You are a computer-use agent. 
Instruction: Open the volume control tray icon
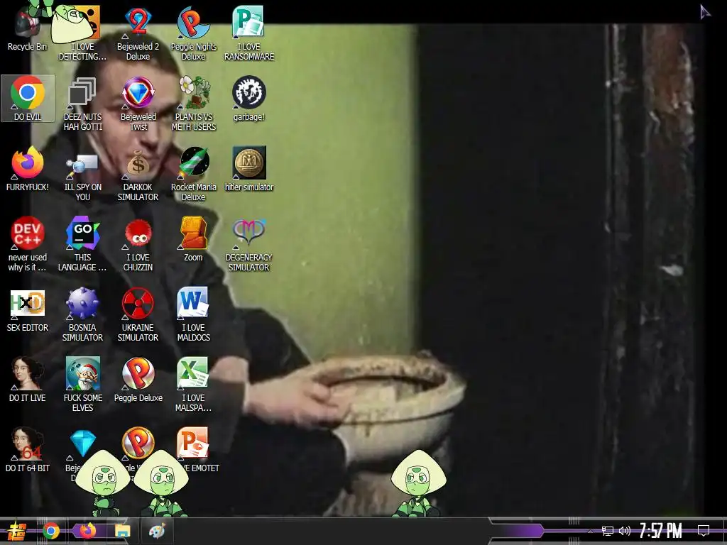tap(625, 531)
